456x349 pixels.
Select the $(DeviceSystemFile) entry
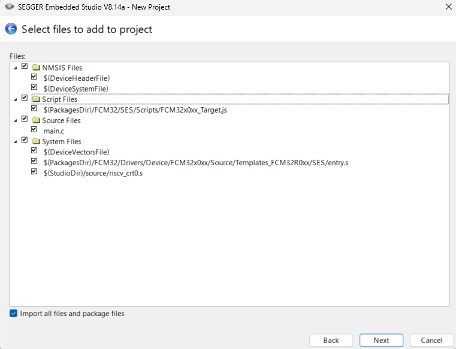tap(76, 89)
